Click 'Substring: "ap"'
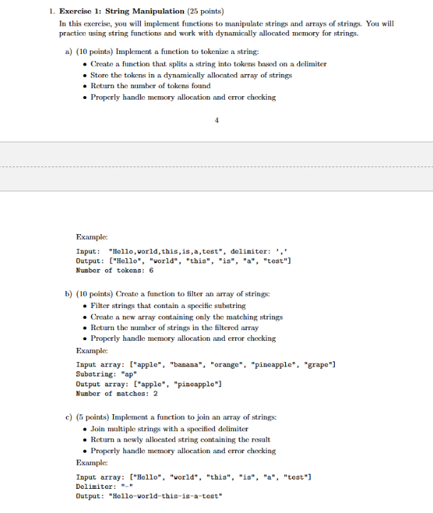The height and width of the screenshot is (513, 433). [x=106, y=374]
